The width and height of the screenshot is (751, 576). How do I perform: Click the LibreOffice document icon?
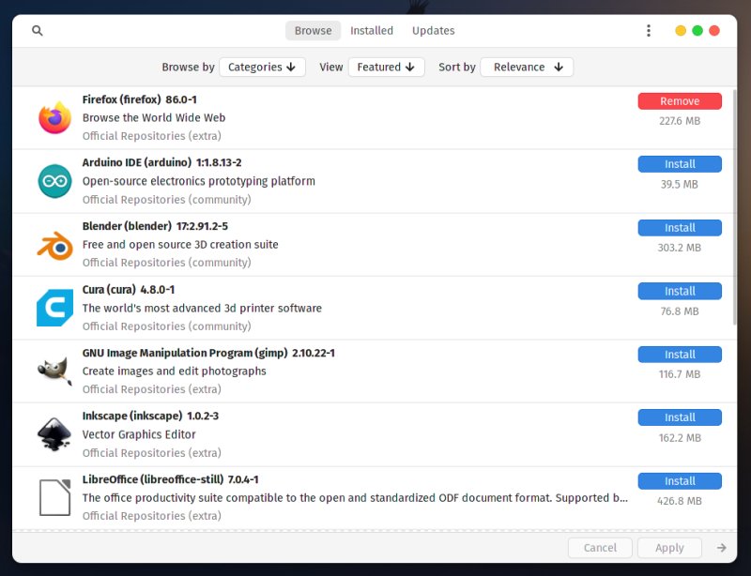click(x=54, y=497)
